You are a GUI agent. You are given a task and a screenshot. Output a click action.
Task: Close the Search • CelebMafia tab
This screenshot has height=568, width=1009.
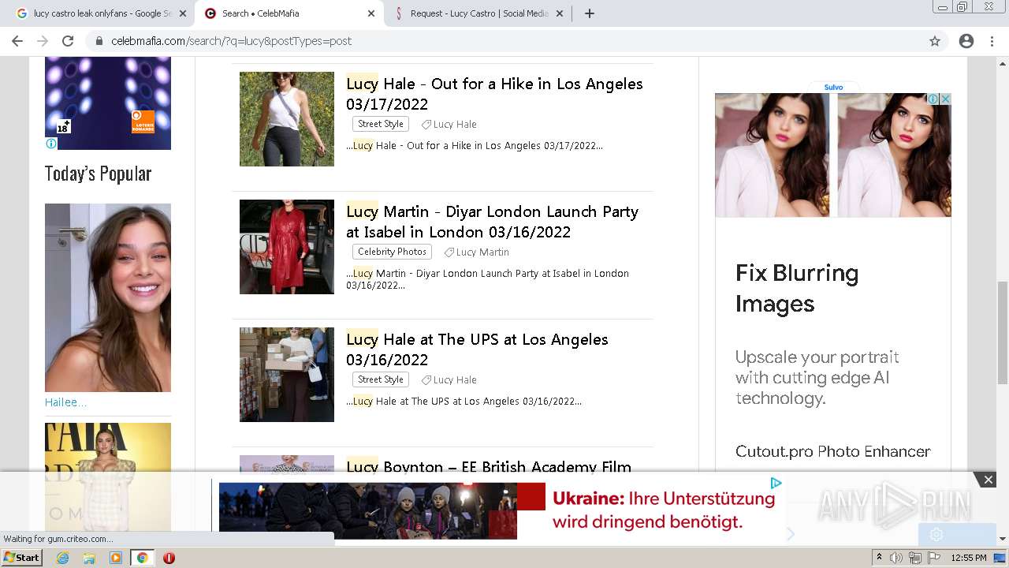(371, 13)
